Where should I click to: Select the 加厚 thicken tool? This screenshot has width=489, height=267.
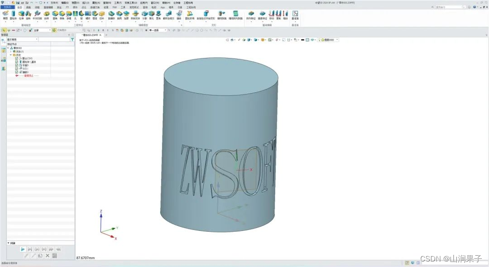126,14
